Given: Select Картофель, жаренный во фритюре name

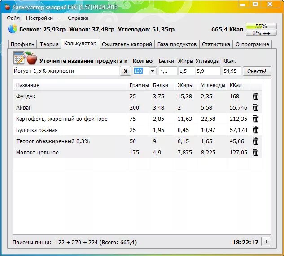Looking at the screenshot, I should 62,119.
